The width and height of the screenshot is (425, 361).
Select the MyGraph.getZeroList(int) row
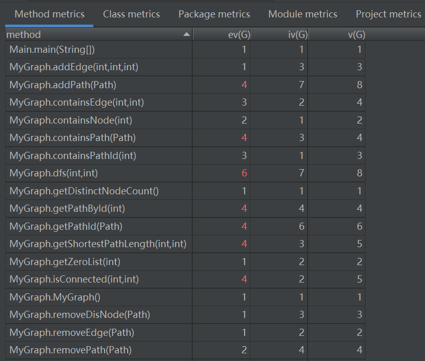[x=185, y=262]
